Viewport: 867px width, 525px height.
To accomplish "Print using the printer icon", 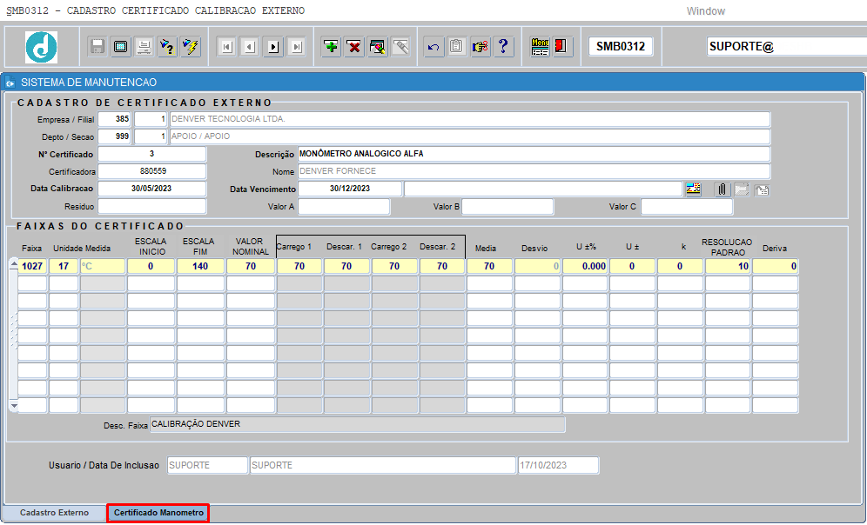I will pos(144,47).
